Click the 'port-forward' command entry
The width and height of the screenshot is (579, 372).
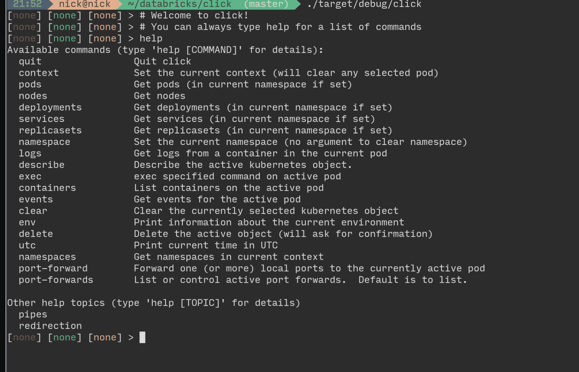point(53,268)
